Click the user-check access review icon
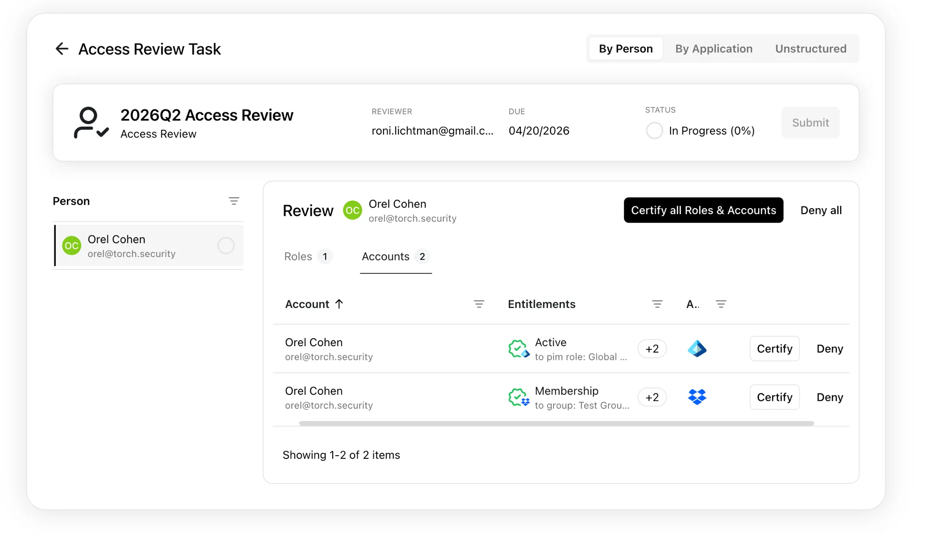This screenshot has height=538, width=936. click(91, 123)
